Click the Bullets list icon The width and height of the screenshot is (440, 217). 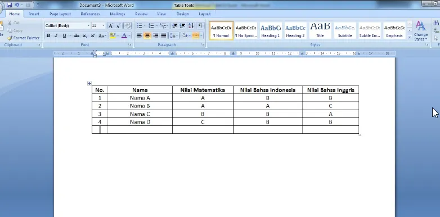pyautogui.click(x=140, y=26)
